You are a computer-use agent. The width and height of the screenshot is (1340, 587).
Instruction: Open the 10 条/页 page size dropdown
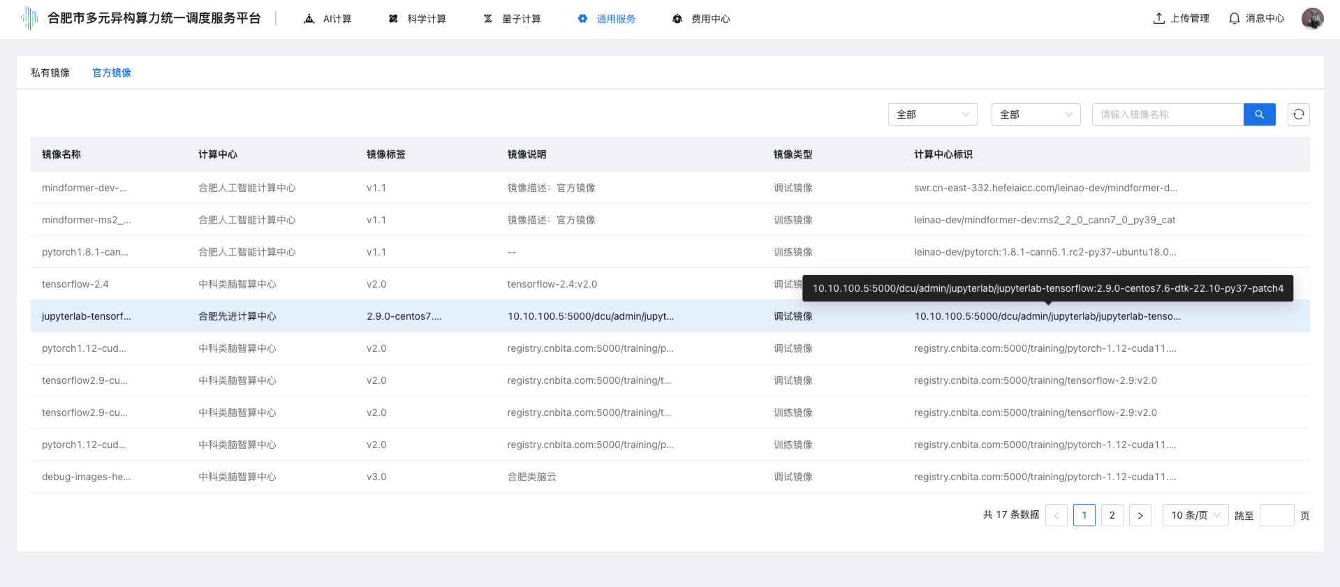pyautogui.click(x=1195, y=515)
